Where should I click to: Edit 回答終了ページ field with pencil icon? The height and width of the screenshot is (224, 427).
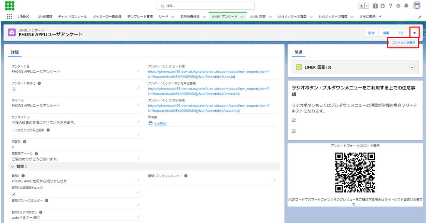point(138,158)
